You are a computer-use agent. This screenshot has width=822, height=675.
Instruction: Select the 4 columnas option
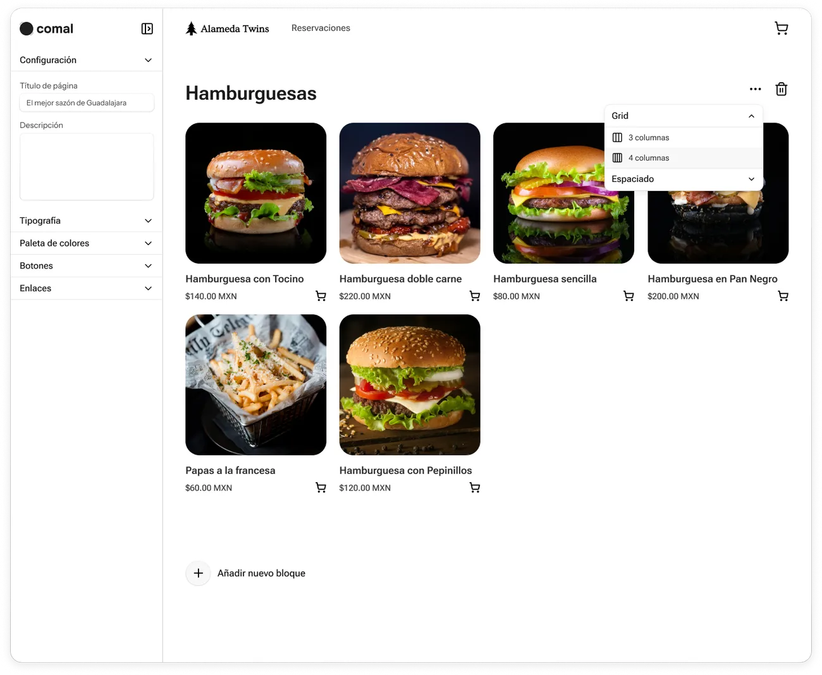[649, 157]
